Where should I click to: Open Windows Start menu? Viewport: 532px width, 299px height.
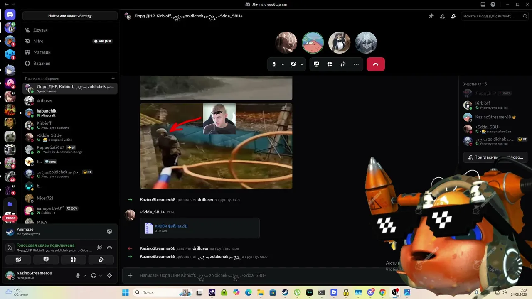tap(125, 292)
